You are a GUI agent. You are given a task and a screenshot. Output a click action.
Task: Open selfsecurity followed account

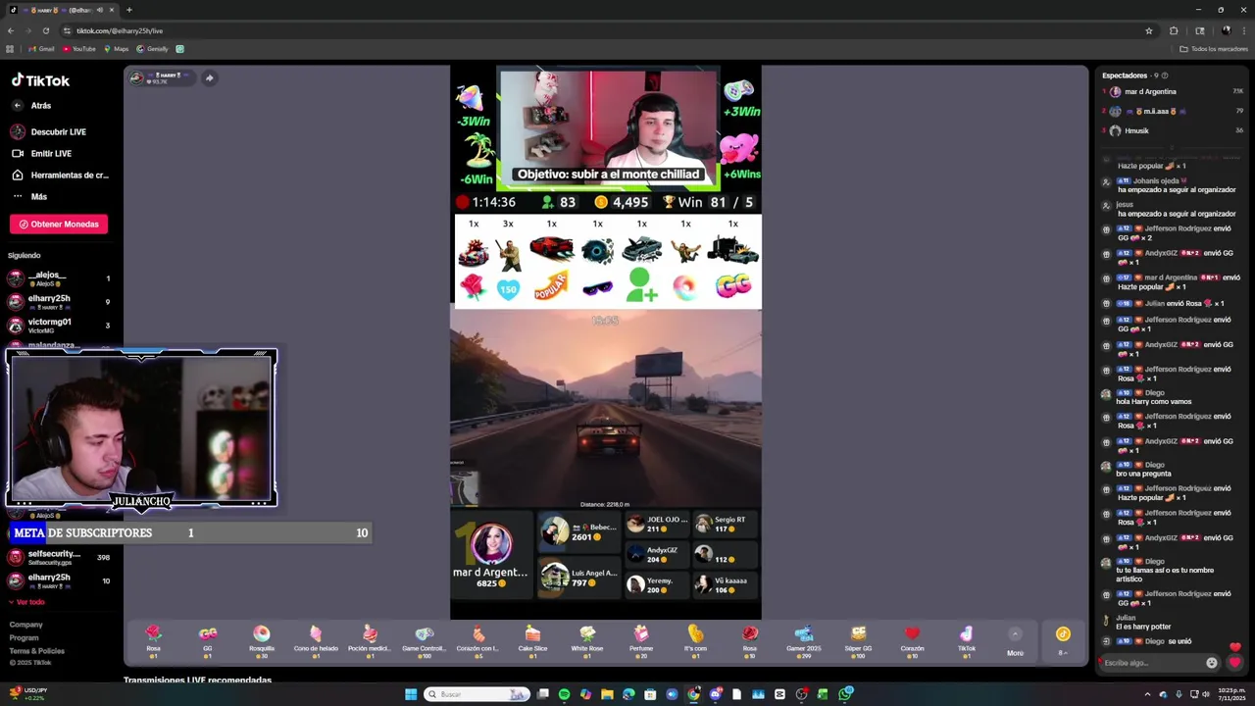pyautogui.click(x=59, y=557)
